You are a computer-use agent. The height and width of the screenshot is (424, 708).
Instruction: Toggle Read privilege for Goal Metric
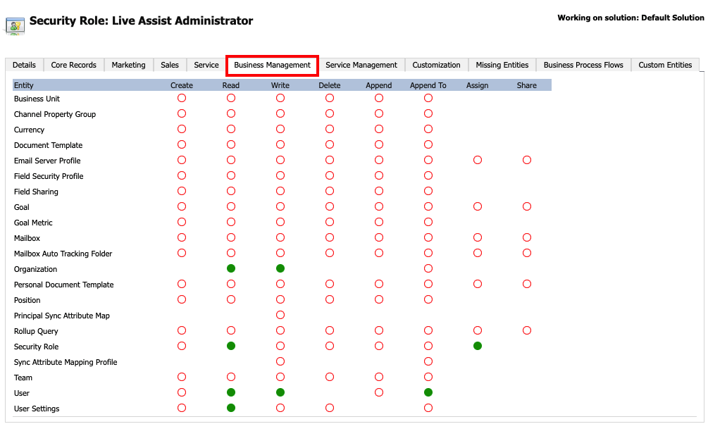click(x=231, y=222)
